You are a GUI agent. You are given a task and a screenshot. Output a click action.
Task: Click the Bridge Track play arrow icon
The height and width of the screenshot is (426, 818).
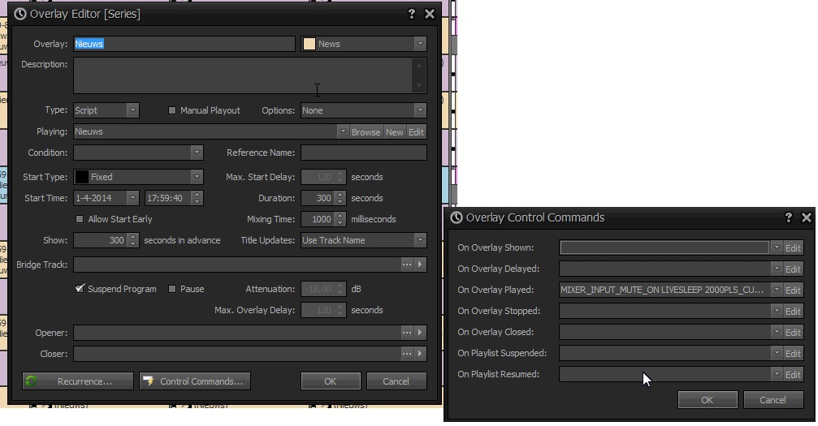[420, 265]
